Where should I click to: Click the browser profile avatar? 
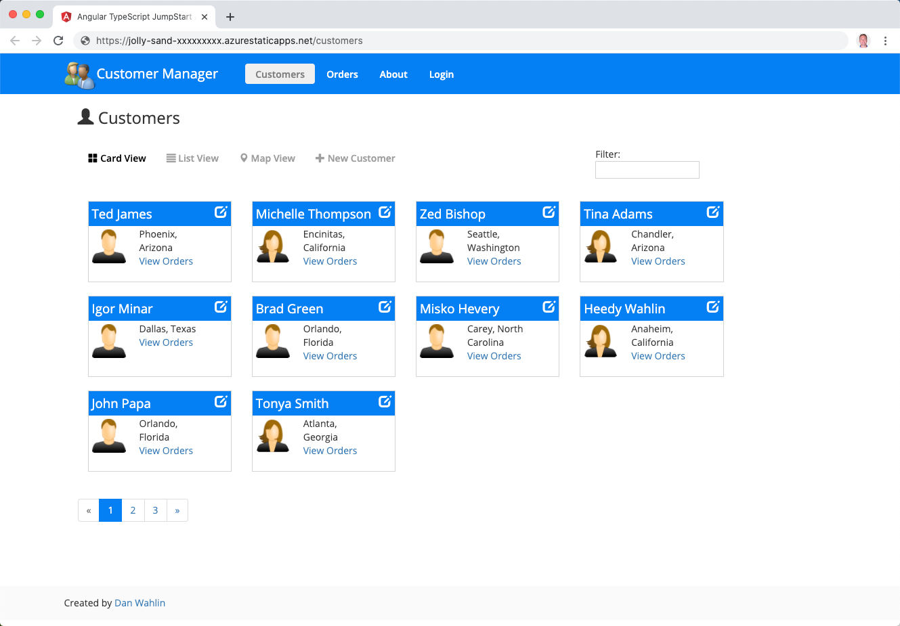[863, 41]
